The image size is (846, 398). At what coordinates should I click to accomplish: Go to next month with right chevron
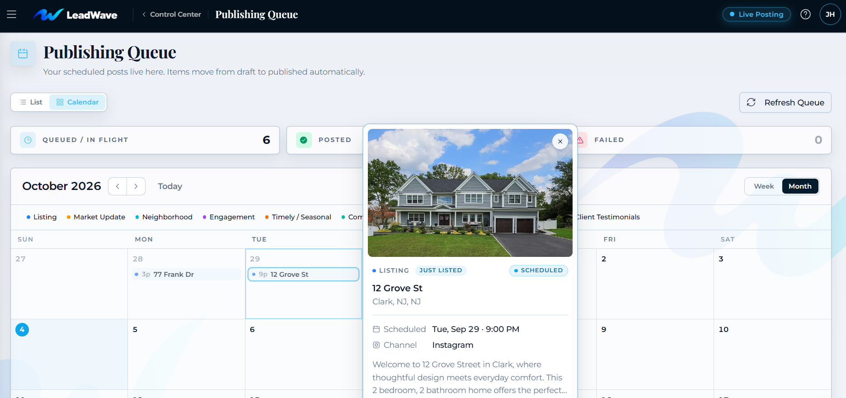click(136, 186)
